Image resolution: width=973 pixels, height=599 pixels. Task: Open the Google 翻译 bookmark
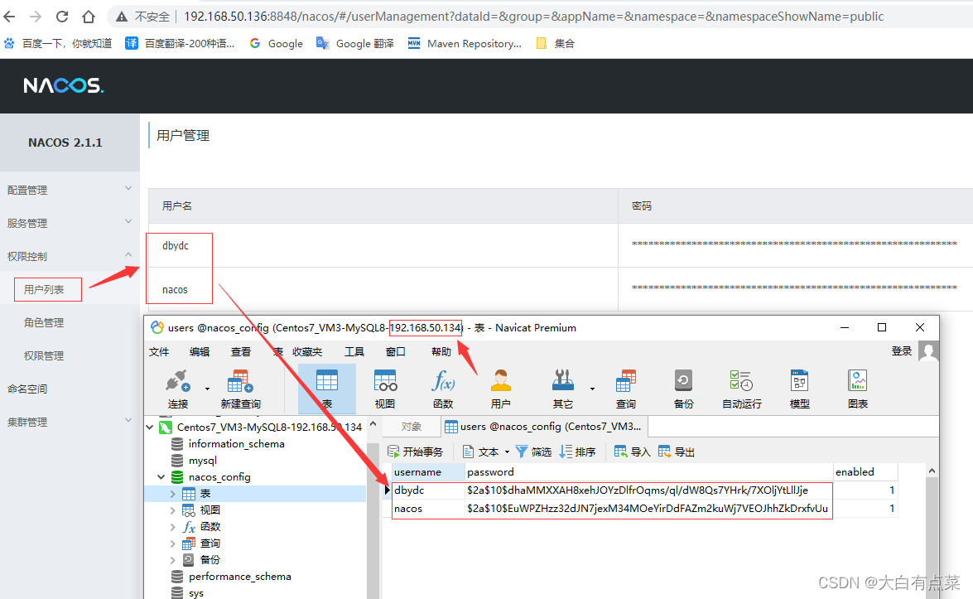355,43
